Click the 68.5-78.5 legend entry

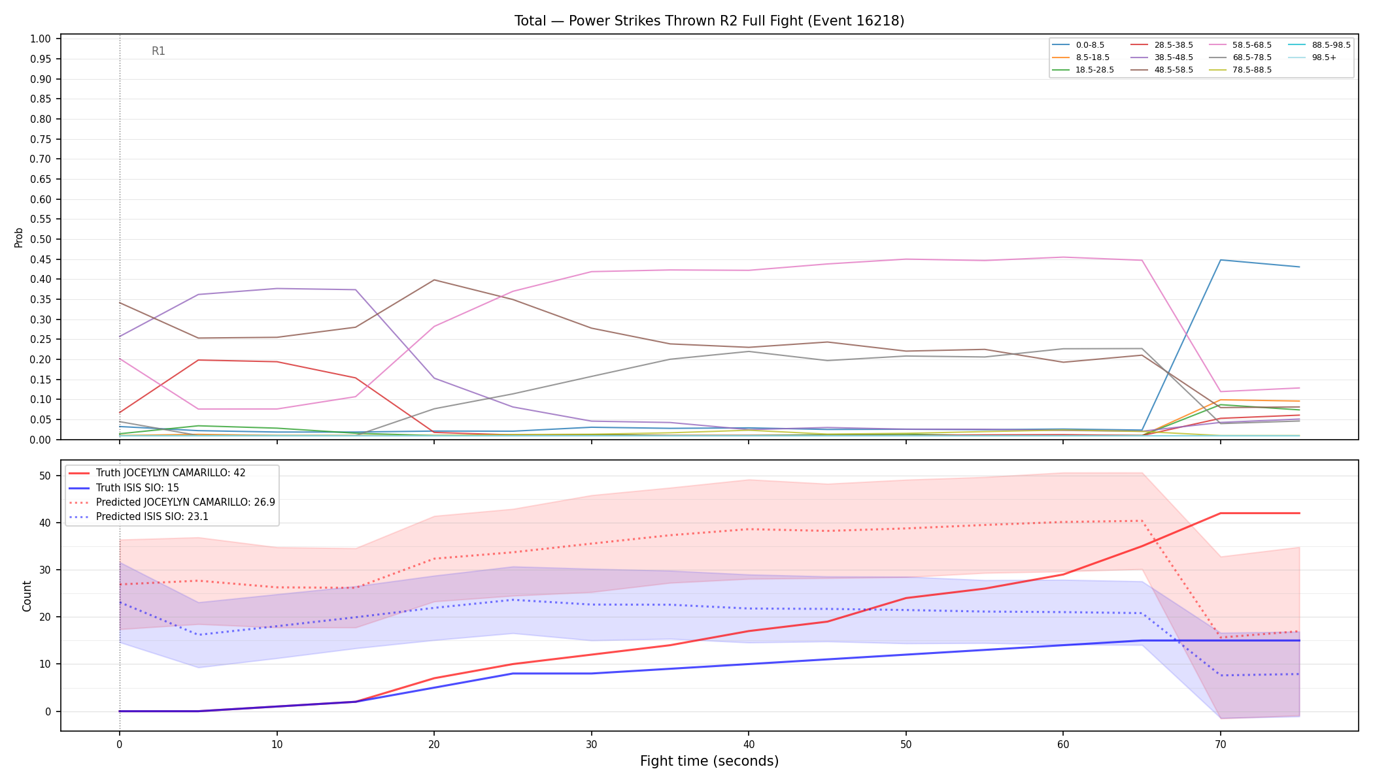coord(1240,57)
